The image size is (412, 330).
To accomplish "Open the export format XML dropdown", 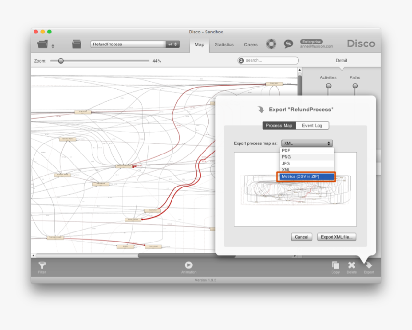I will (307, 143).
